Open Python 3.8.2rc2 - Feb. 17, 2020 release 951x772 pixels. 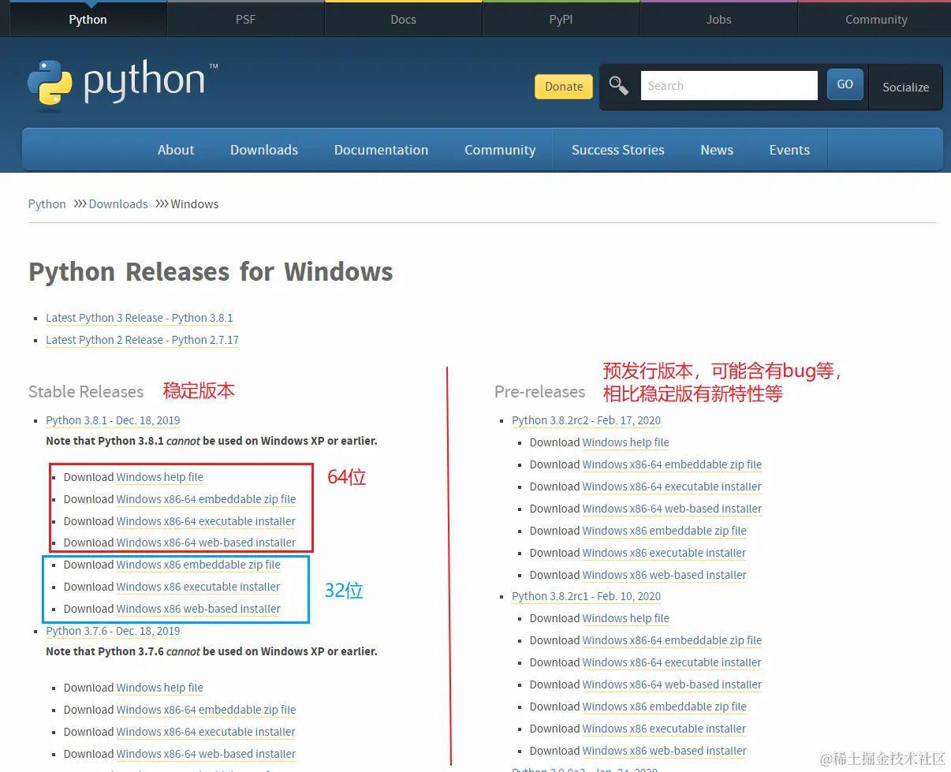point(587,420)
